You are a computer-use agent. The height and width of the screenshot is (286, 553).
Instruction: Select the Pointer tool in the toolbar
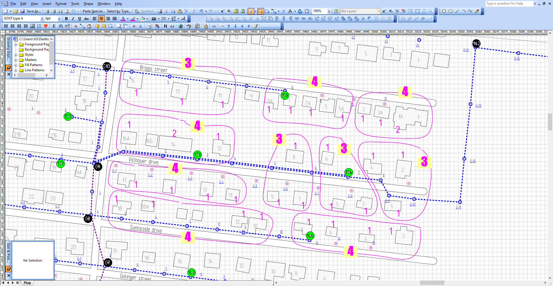tap(251, 11)
